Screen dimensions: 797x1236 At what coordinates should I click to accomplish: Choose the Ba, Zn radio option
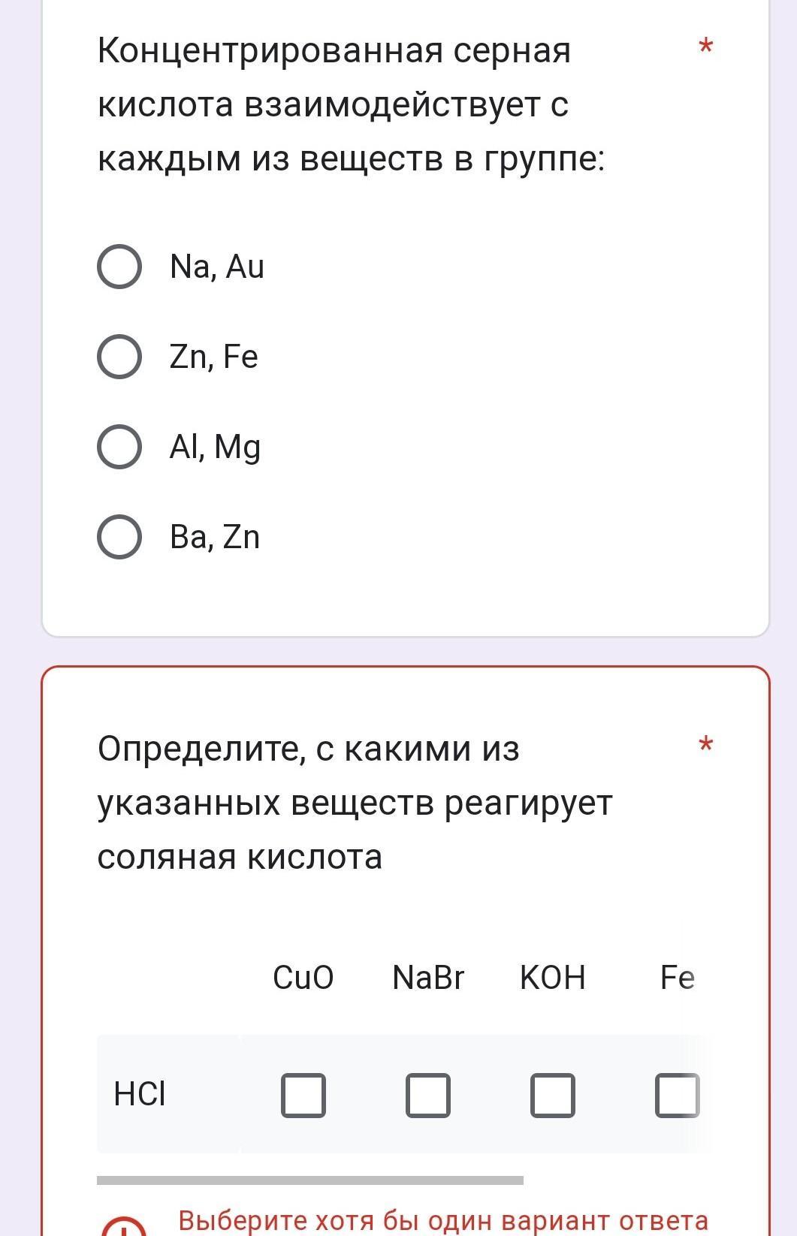[119, 537]
